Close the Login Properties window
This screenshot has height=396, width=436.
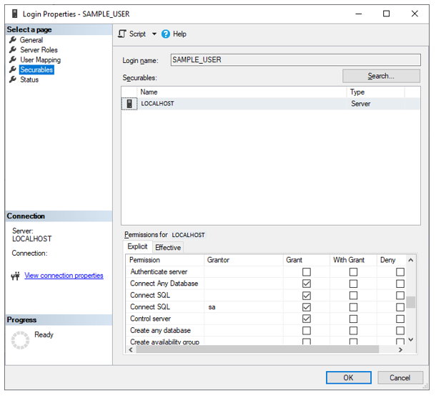pos(415,14)
